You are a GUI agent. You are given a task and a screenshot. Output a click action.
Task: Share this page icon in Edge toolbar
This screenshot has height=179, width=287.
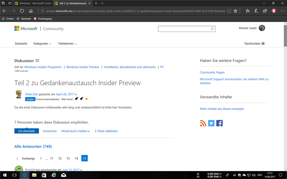pos(265,11)
